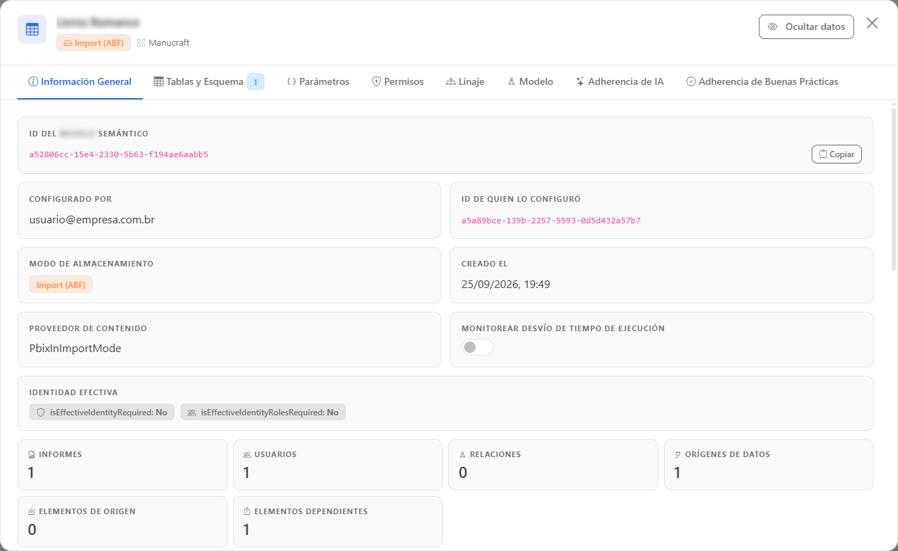Open the Adherencia de Buenas Prácticas tab

(762, 82)
